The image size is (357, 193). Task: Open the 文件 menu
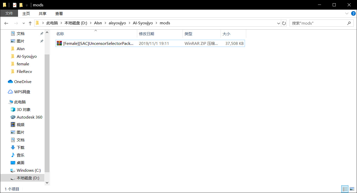point(9,13)
